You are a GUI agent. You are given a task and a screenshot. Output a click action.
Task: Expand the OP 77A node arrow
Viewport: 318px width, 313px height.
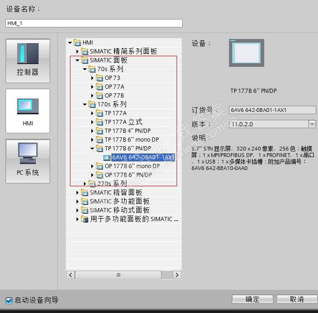click(x=92, y=87)
